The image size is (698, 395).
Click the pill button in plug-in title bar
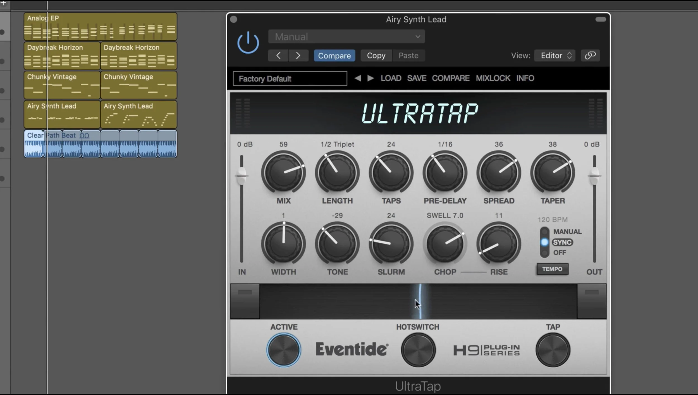pyautogui.click(x=601, y=19)
